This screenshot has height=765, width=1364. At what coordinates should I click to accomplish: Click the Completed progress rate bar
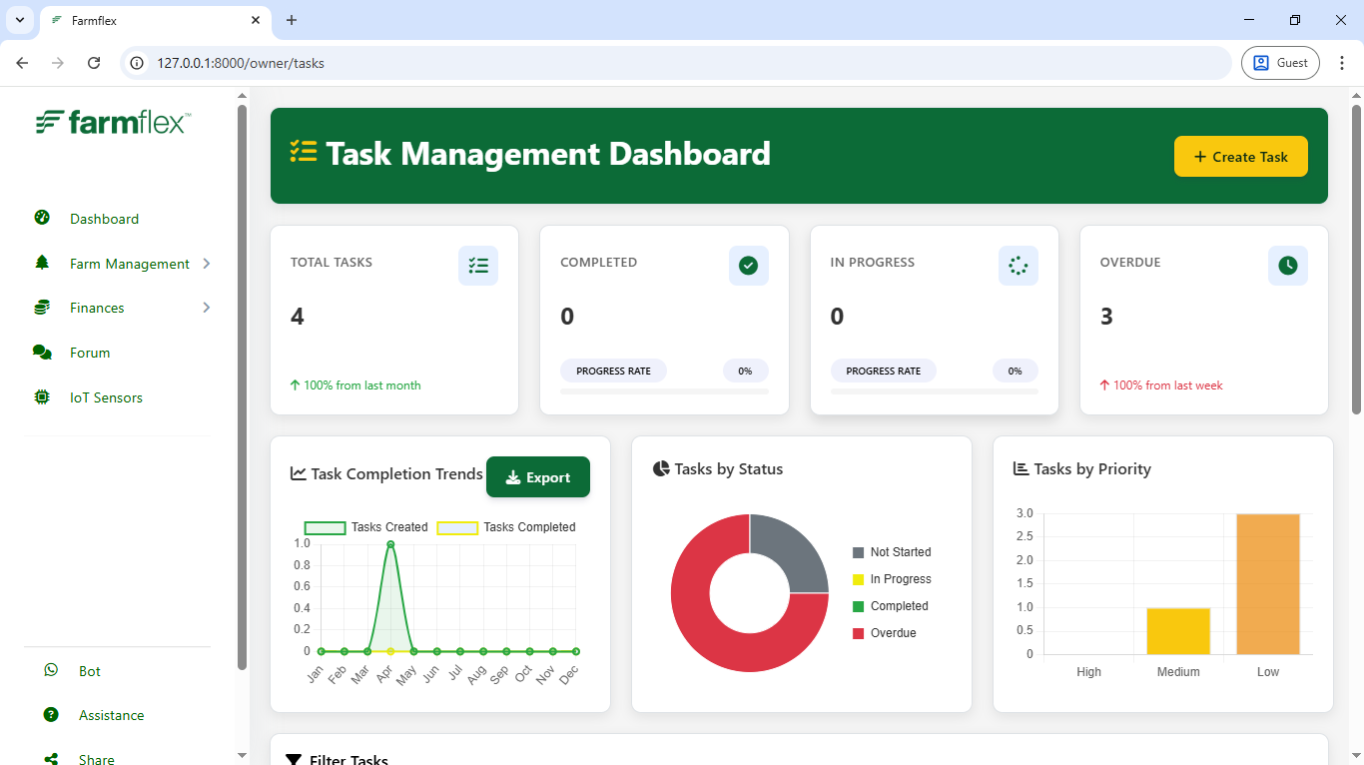coord(664,391)
